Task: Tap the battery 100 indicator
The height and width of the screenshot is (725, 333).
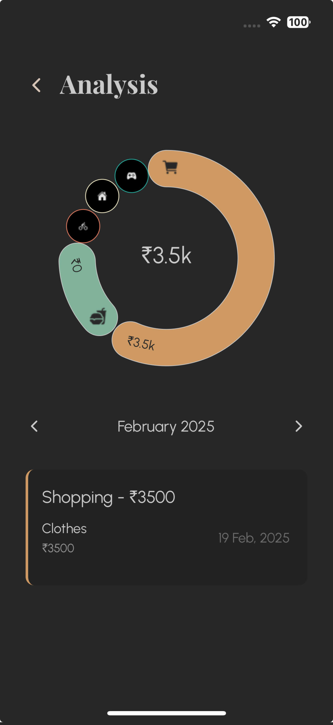Action: pos(298,22)
